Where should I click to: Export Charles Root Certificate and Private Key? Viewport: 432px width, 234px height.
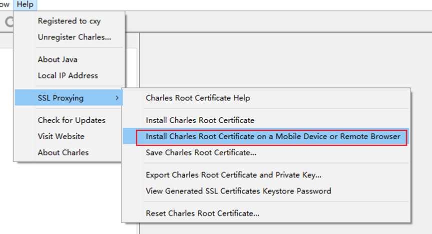point(233,175)
